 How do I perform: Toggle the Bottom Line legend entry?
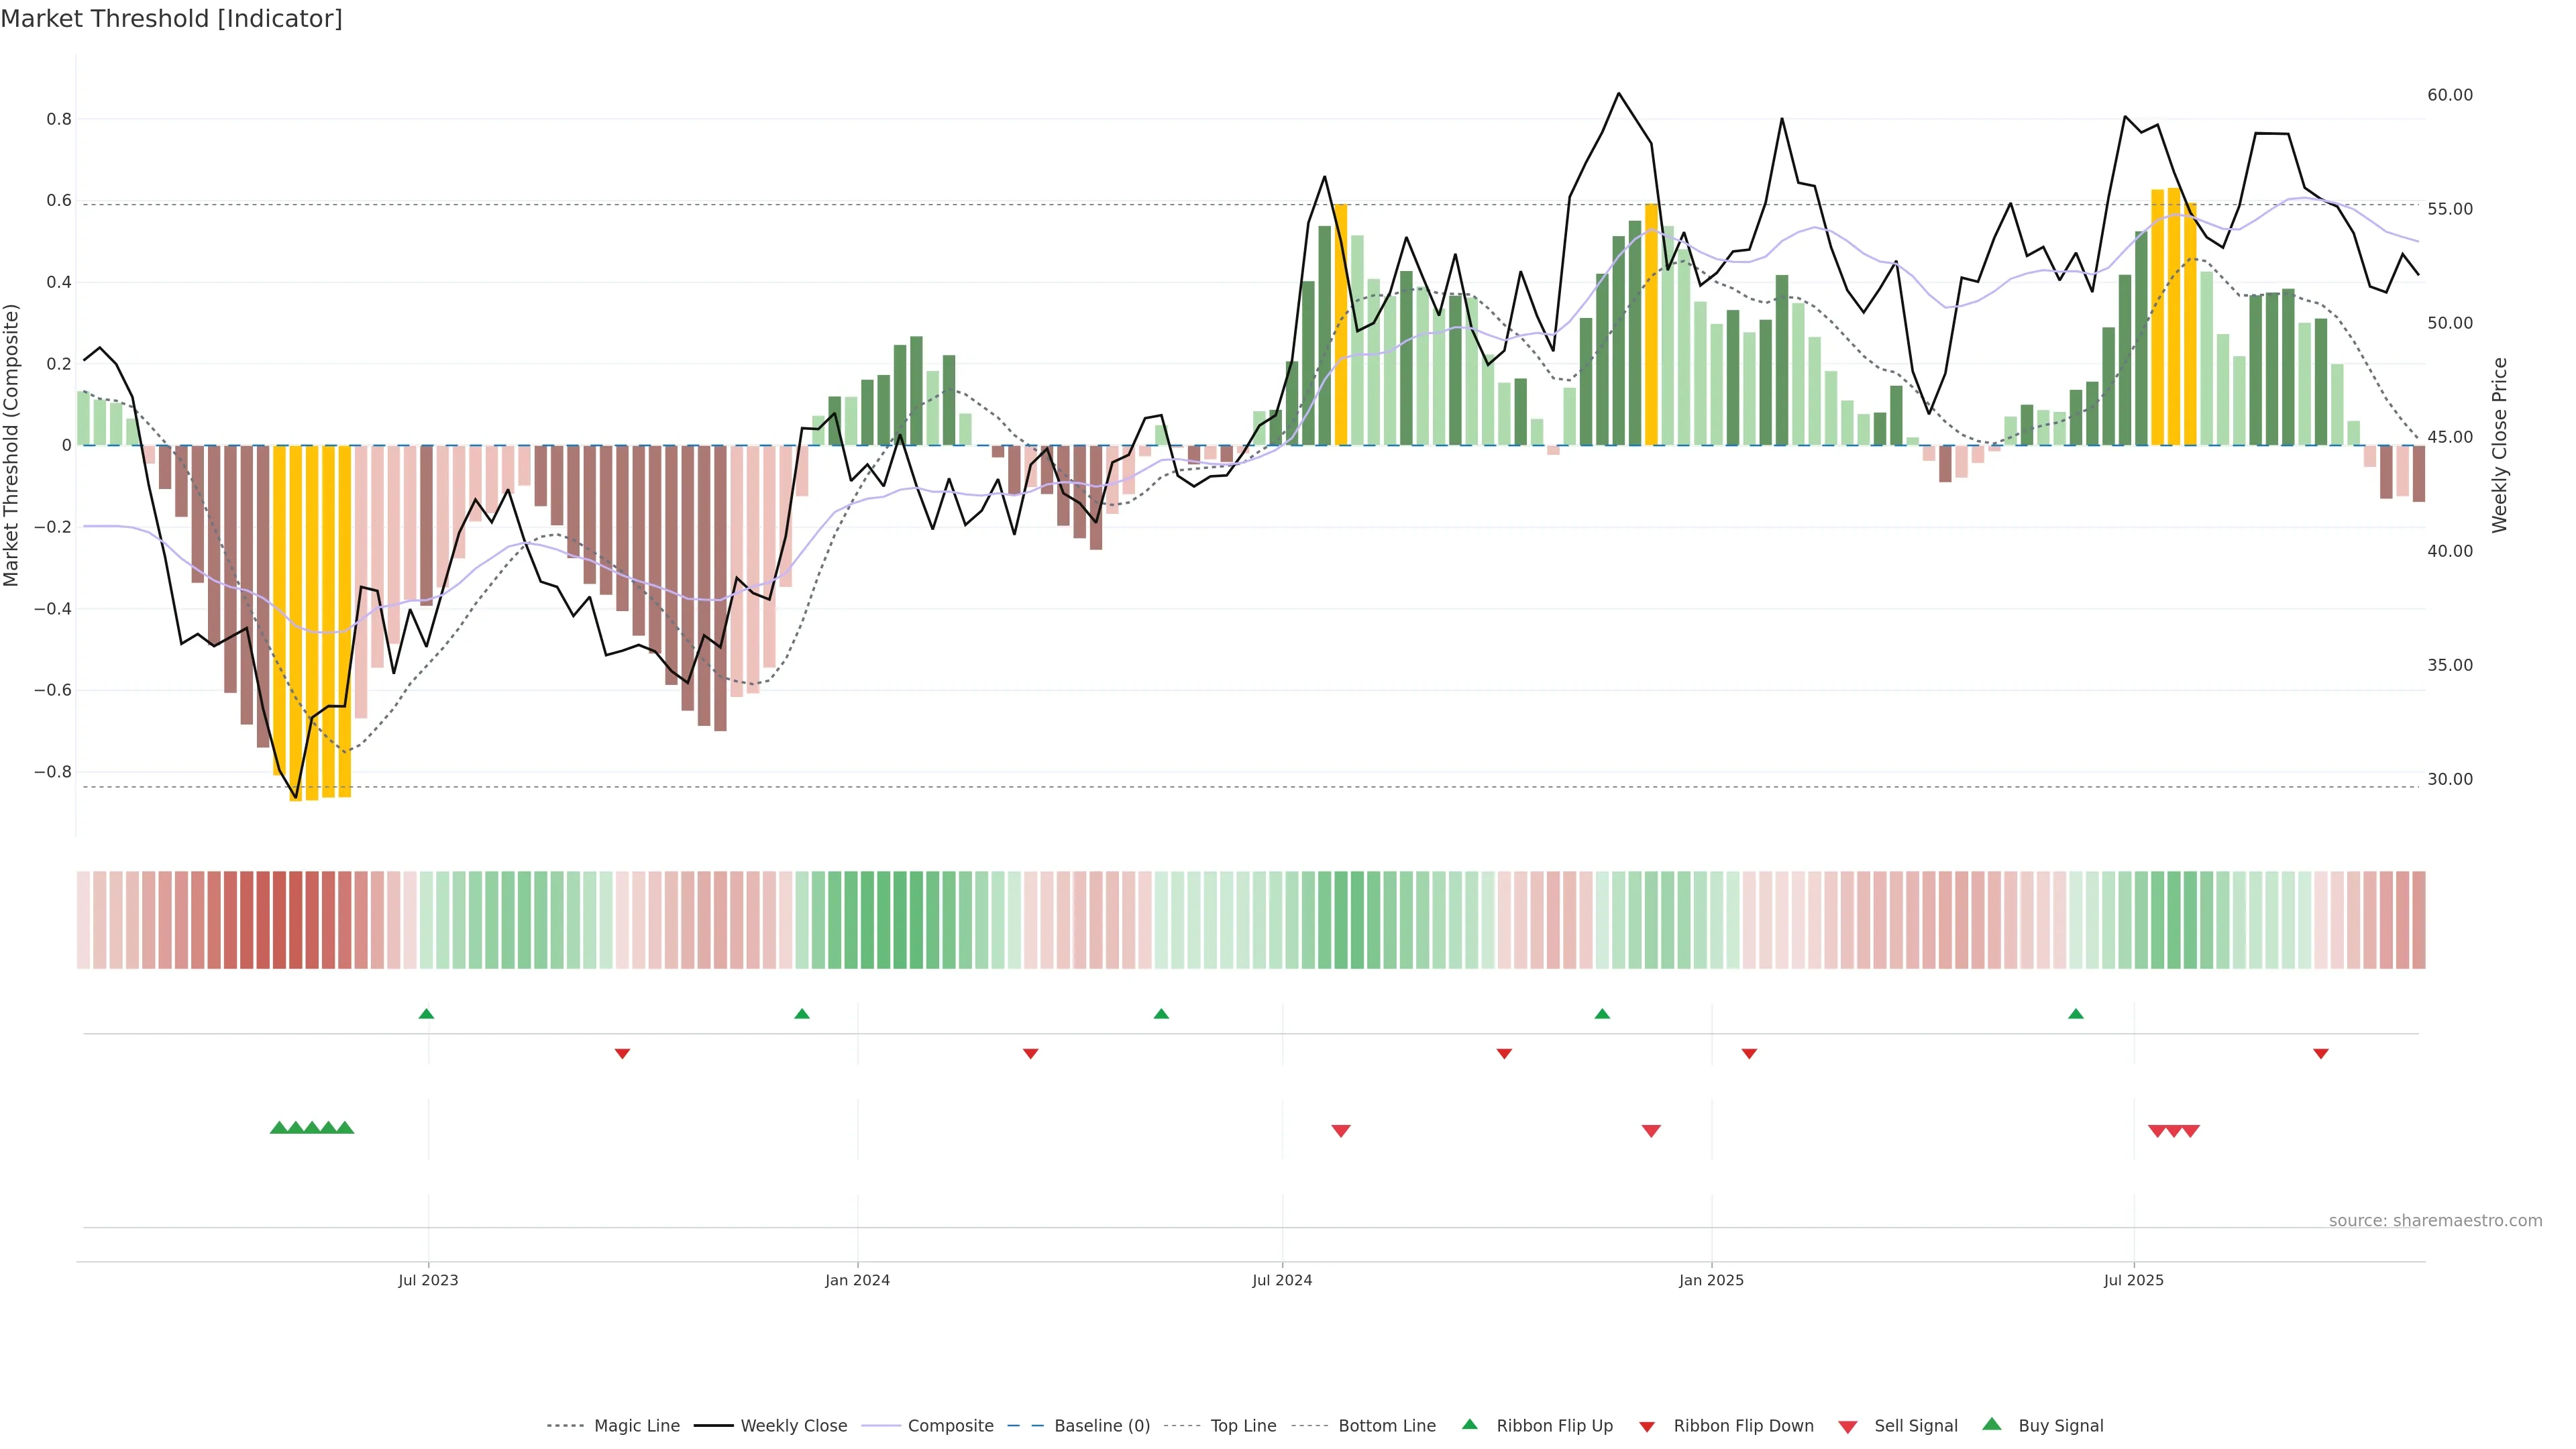click(1386, 1426)
